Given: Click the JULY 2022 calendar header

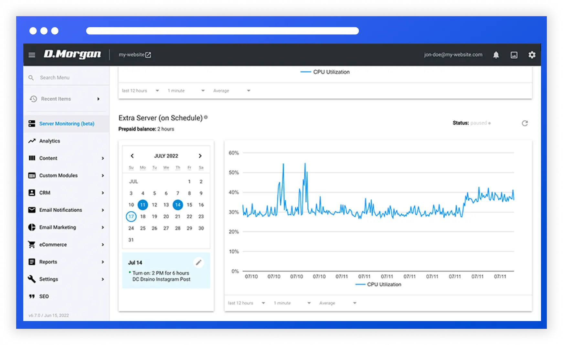Looking at the screenshot, I should click(x=166, y=156).
